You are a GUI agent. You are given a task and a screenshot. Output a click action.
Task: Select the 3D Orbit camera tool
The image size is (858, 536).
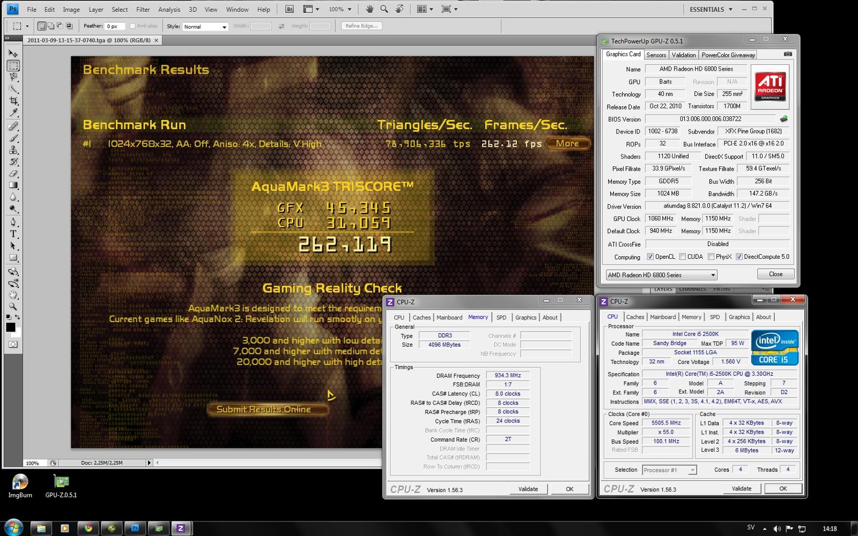[x=13, y=284]
